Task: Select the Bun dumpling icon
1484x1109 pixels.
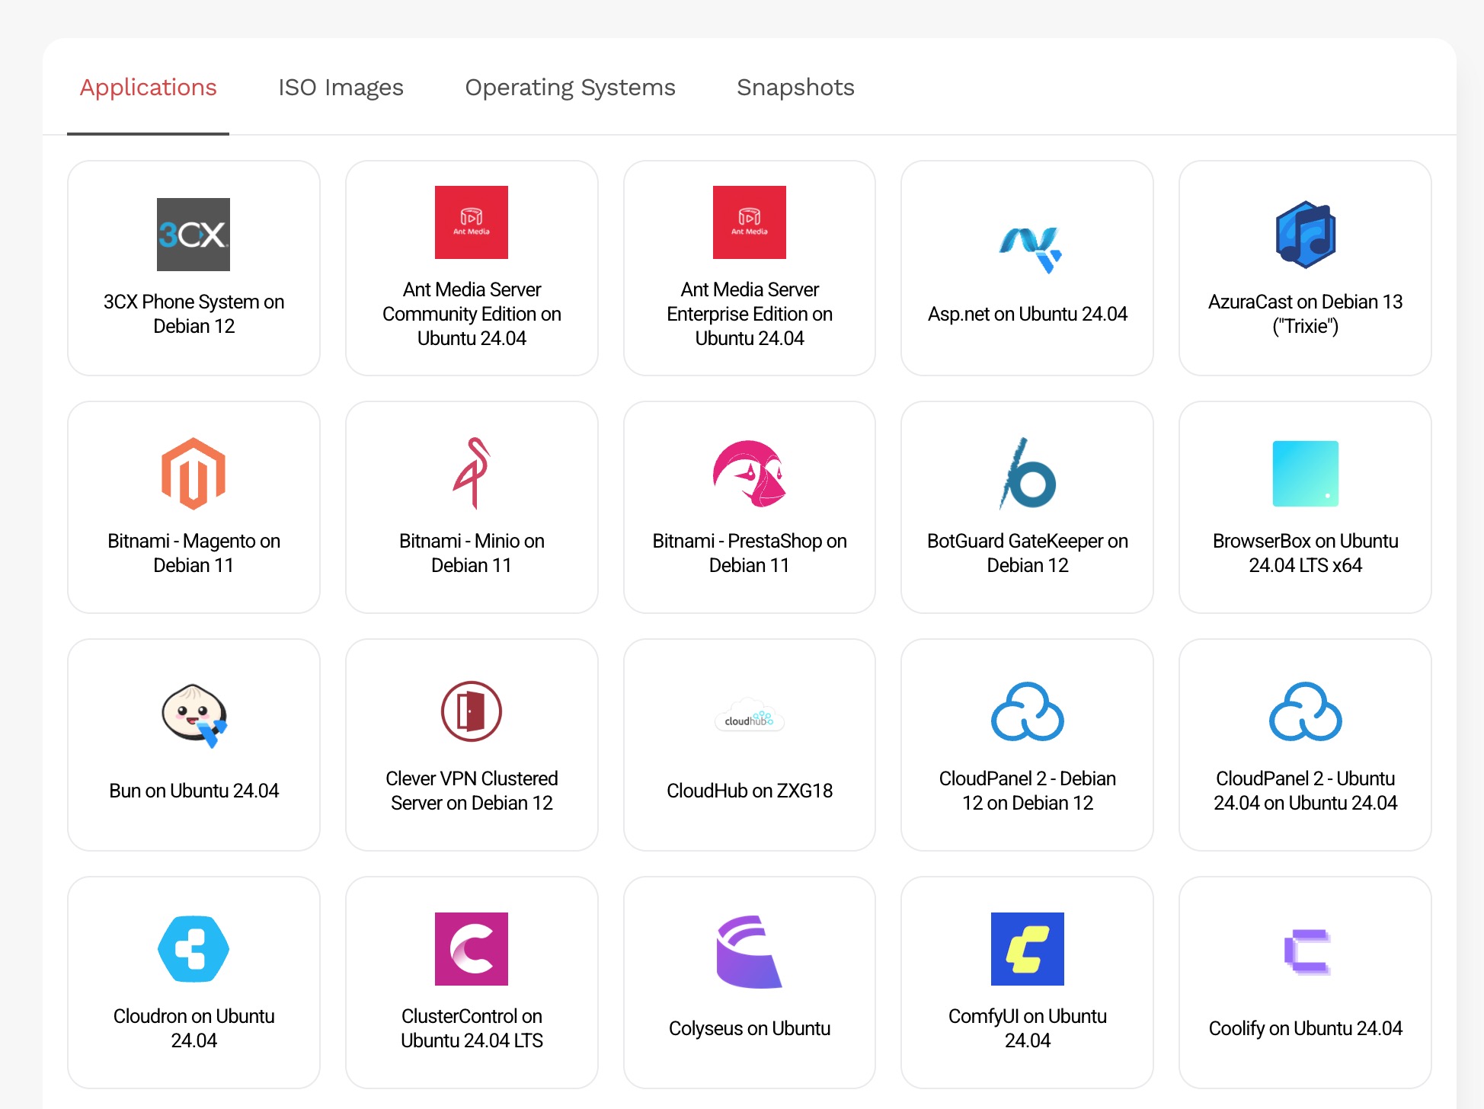Action: 193,714
